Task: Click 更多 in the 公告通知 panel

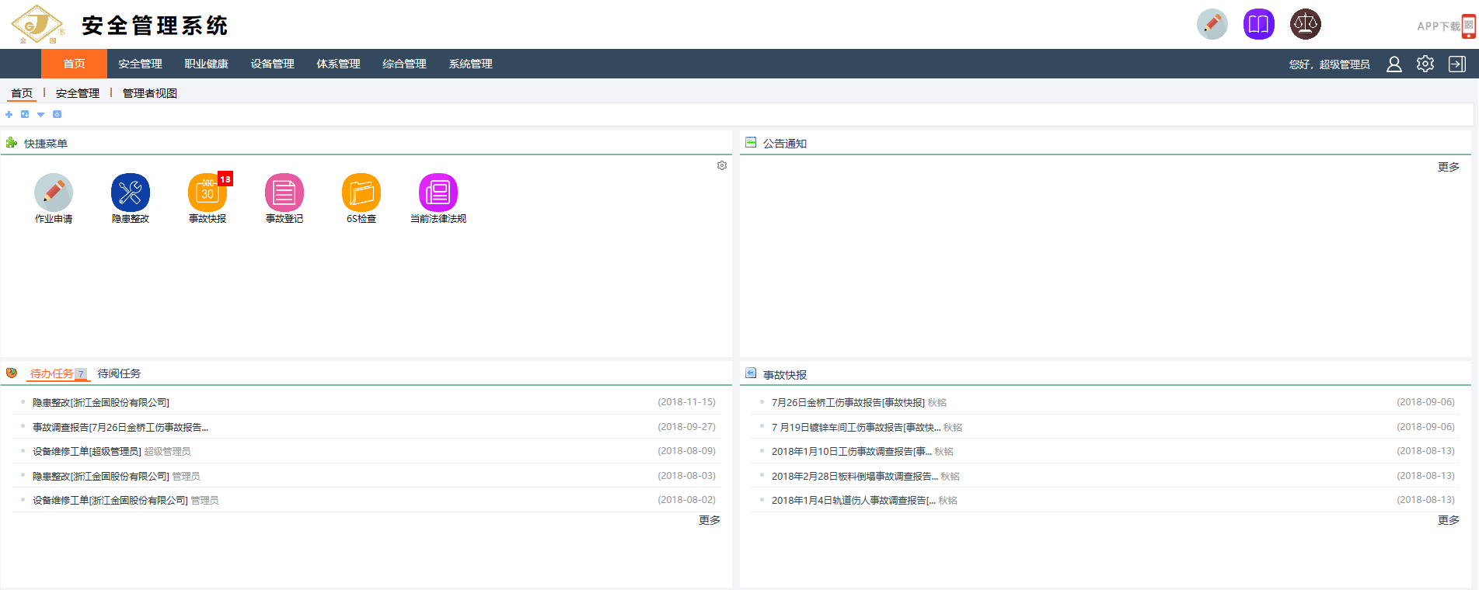Action: tap(1448, 167)
